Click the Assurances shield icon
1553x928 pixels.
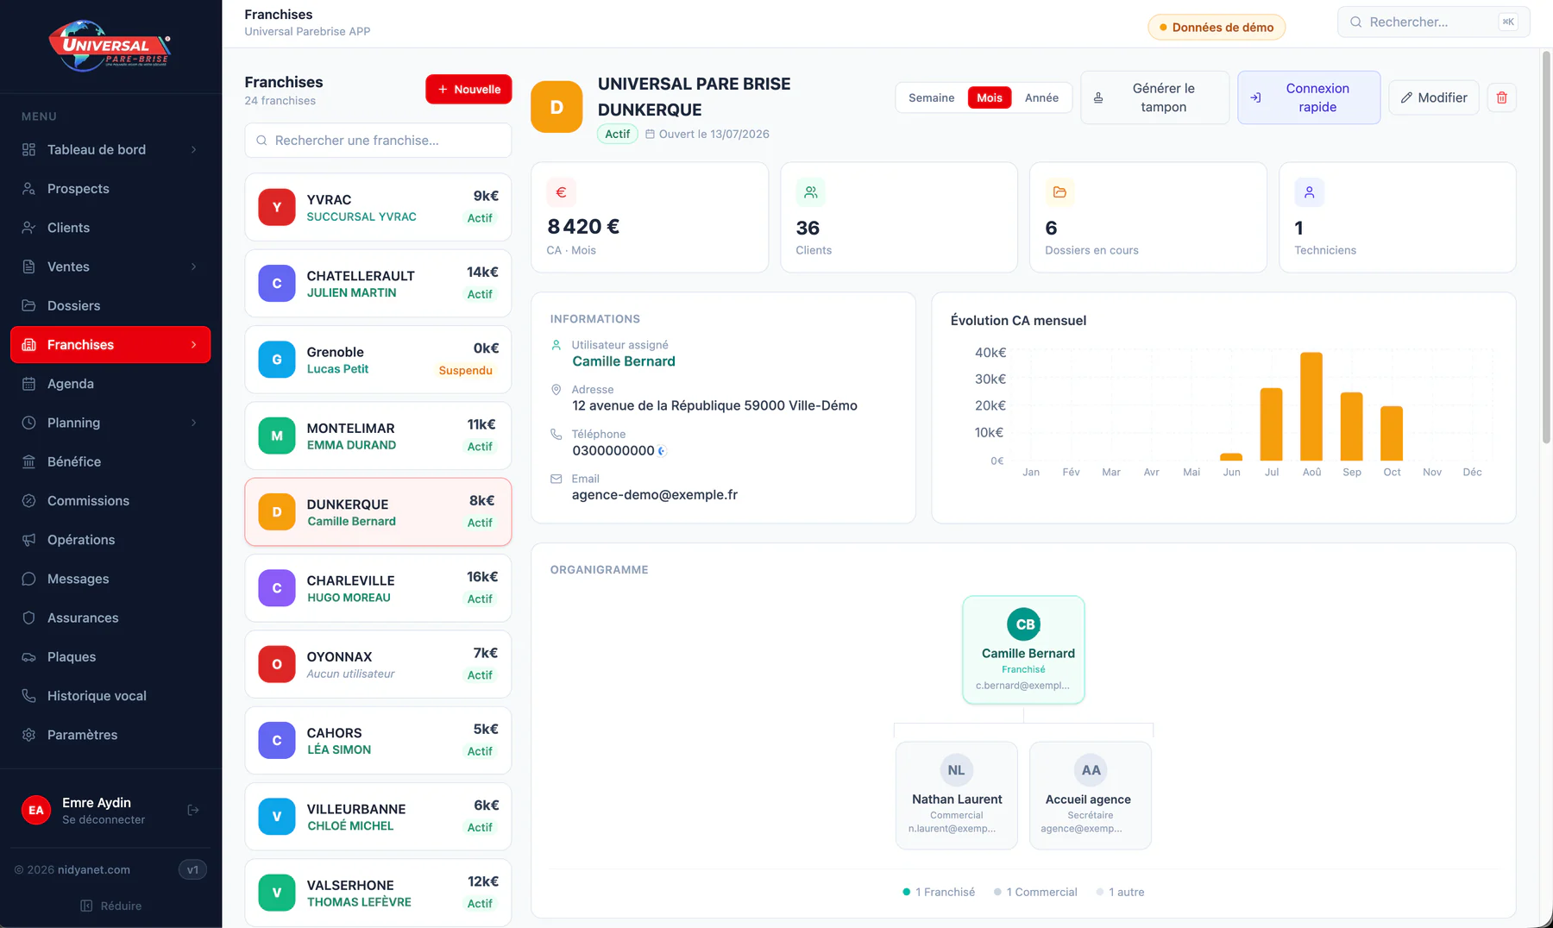[x=28, y=618]
